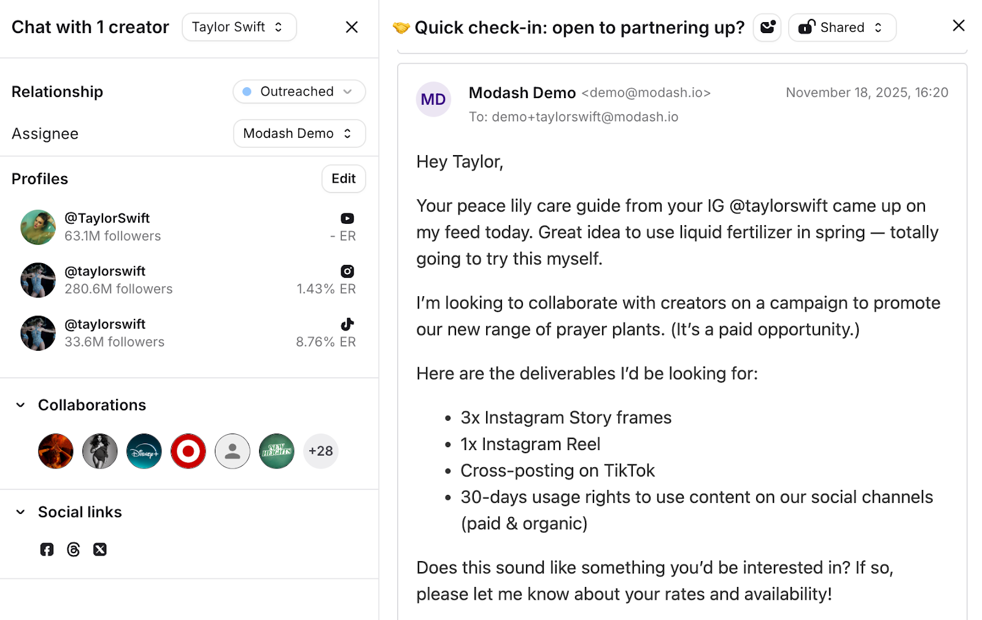This screenshot has height=620, width=982.
Task: Click the 'Cross-posting on TikTok' bullet
Action: [x=558, y=470]
